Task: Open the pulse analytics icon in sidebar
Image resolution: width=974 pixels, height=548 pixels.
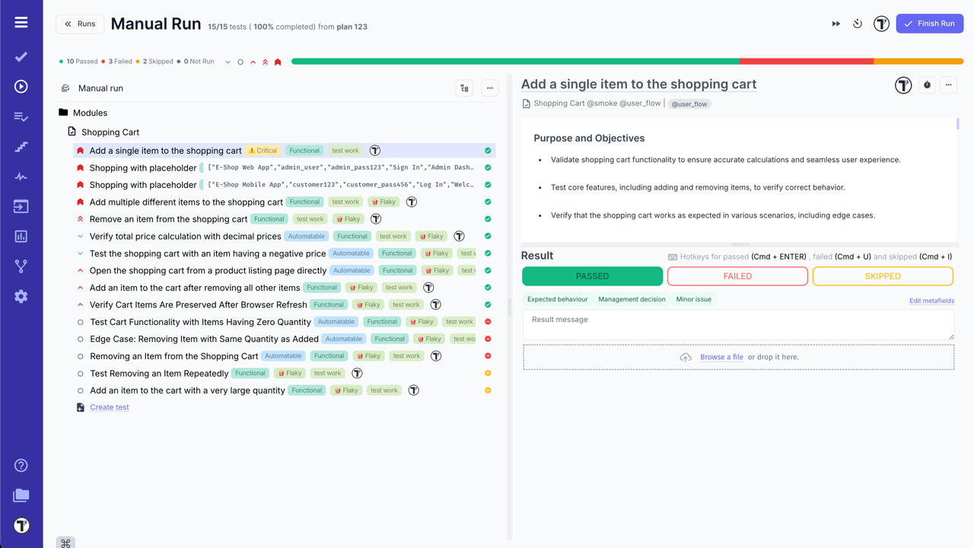Action: (x=21, y=177)
